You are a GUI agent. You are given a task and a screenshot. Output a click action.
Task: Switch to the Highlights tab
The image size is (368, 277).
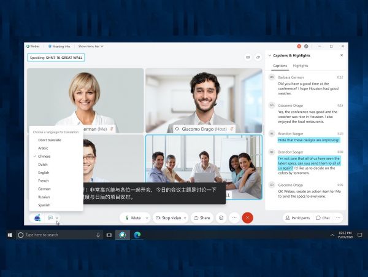point(301,66)
